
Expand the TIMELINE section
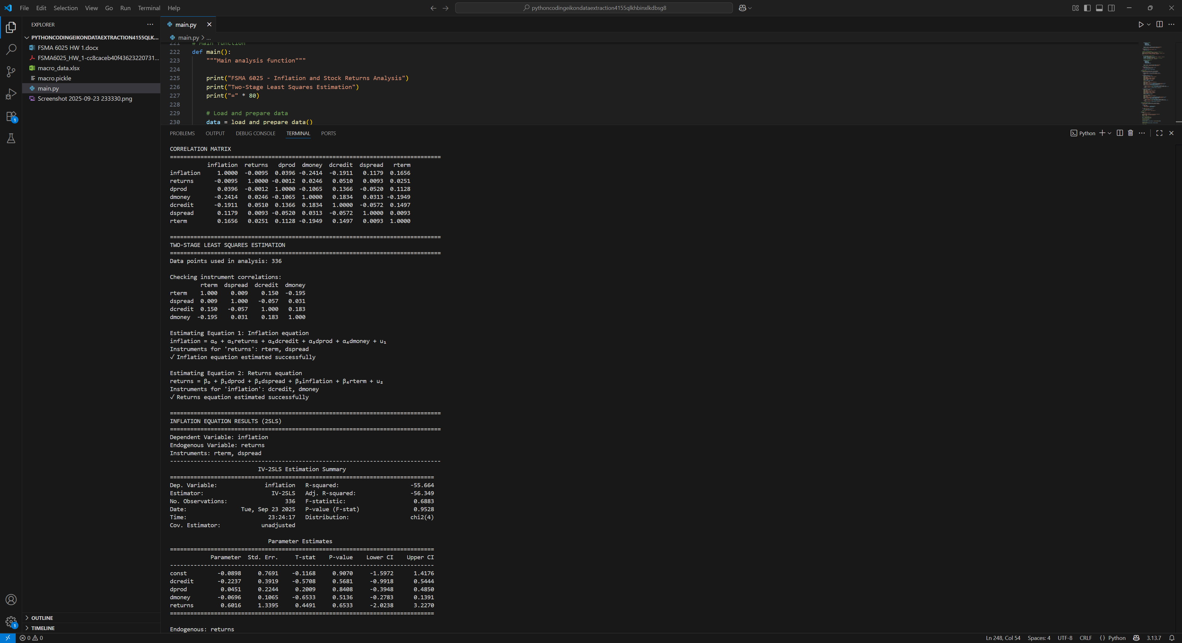click(92, 628)
